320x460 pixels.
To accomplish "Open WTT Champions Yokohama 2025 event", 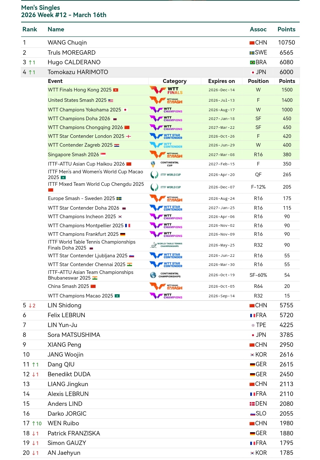I will pyautogui.click(x=84, y=110).
